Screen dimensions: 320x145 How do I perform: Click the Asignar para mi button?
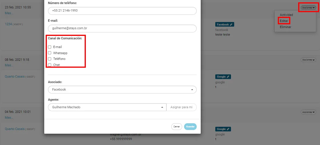click(182, 107)
